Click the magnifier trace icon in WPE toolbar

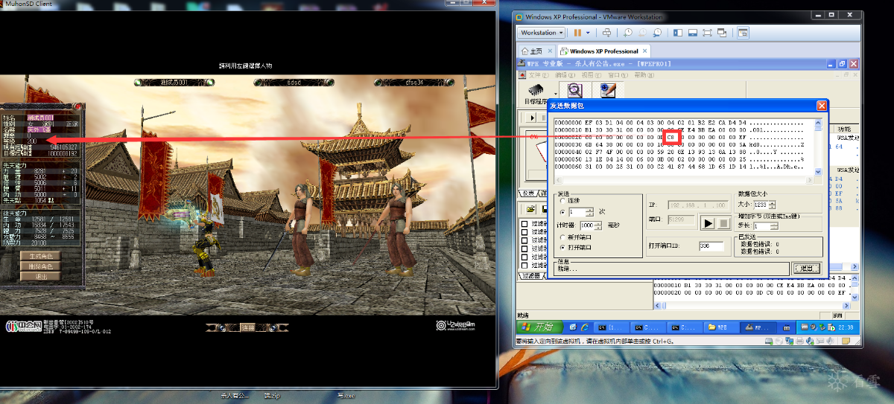point(574,90)
